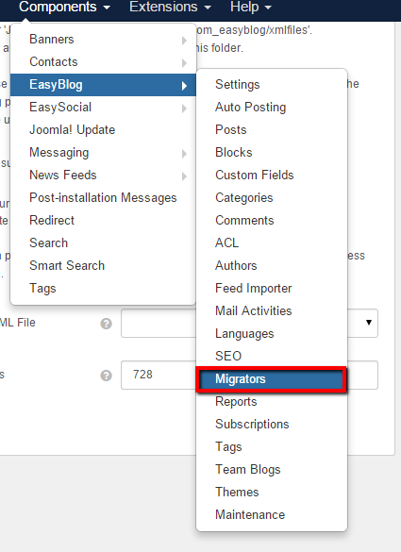Open the XML File dropdown
Screen dimensions: 401x552
tap(250, 323)
